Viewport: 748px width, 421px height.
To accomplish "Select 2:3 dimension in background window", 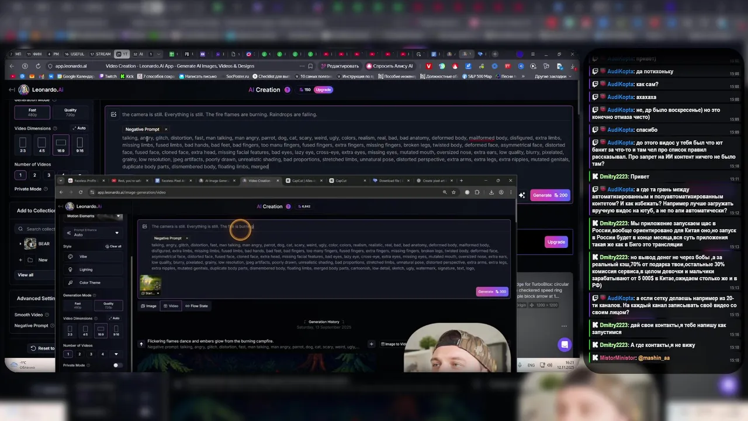I will pyautogui.click(x=22, y=144).
